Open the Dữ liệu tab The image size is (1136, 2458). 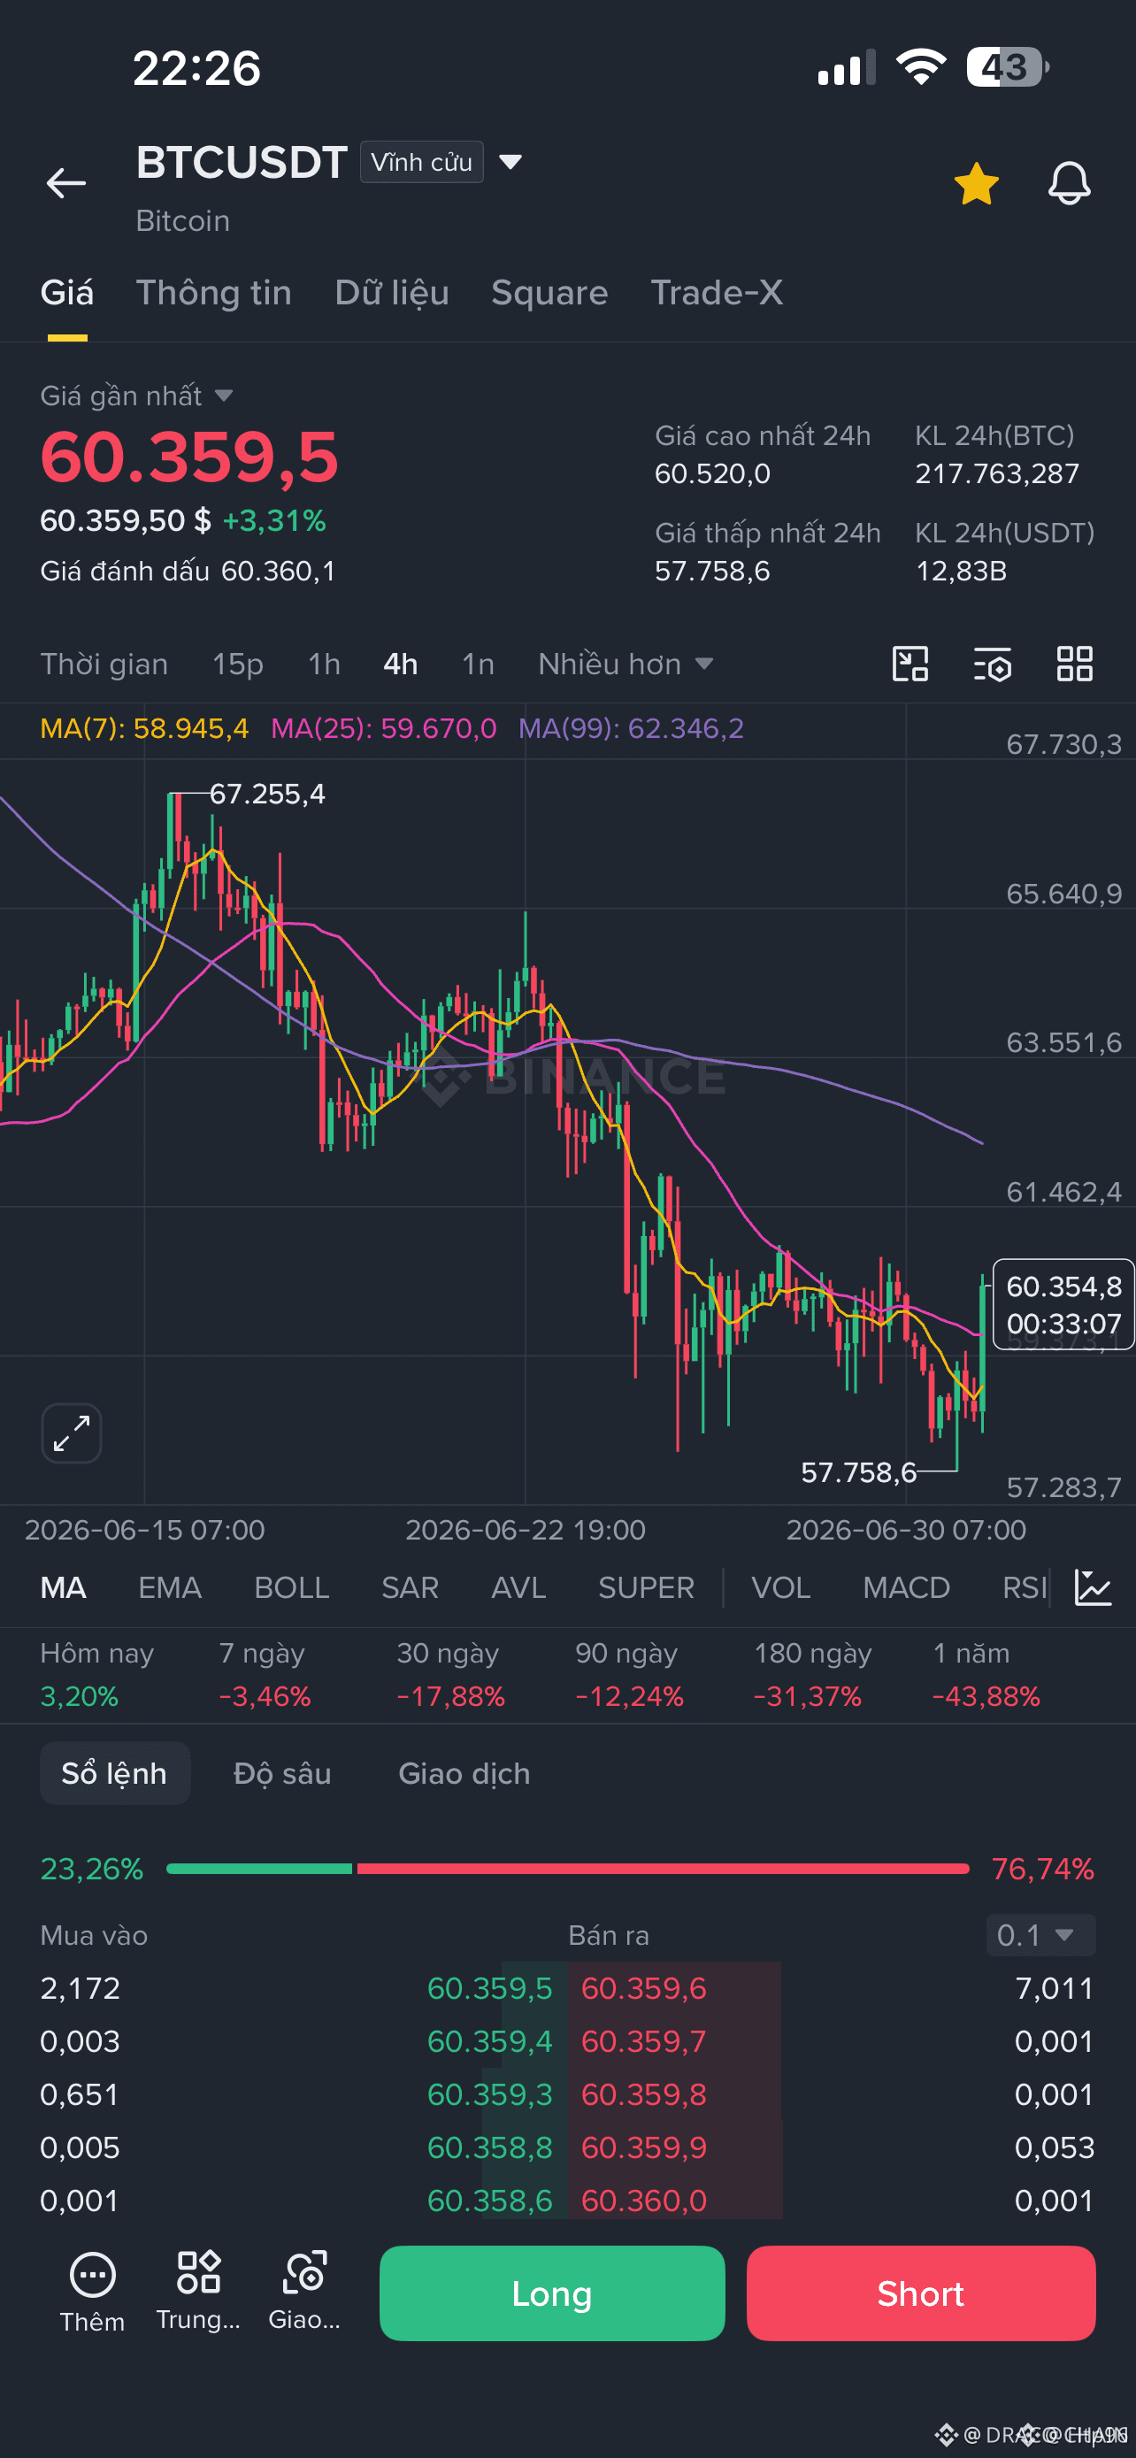[x=392, y=292]
